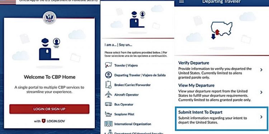The height and width of the screenshot is (134, 269).
Task: Click the 'Welcome To CBP Home' heading
Action: (x=49, y=77)
